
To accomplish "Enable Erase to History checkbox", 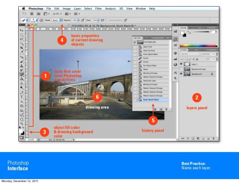I will [108, 20].
